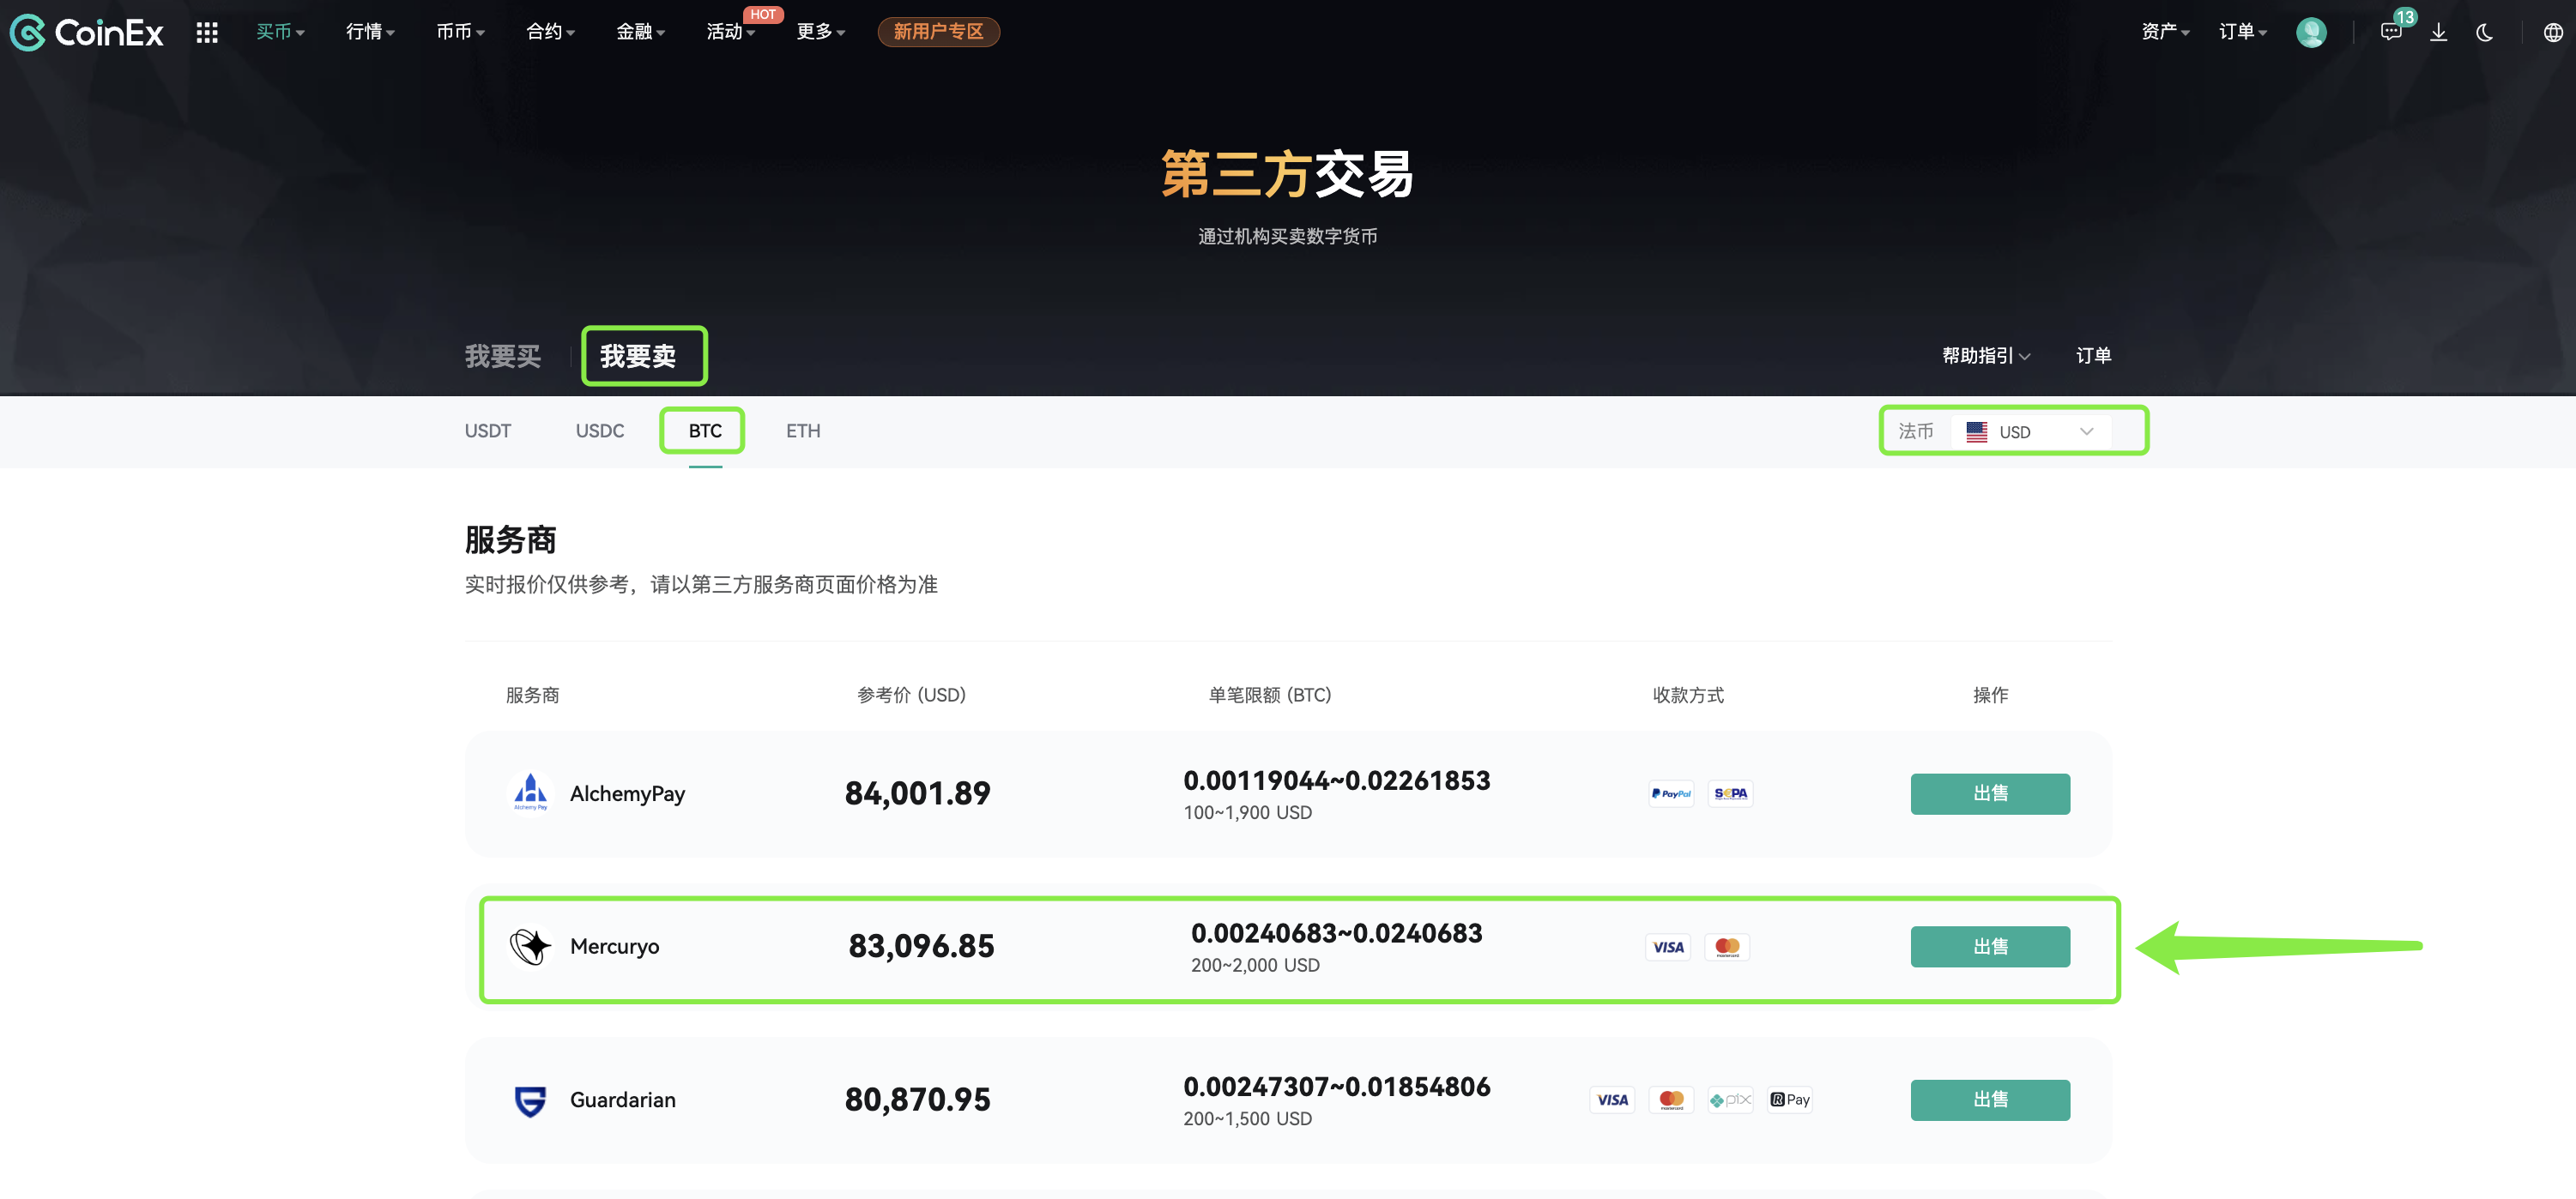This screenshot has height=1199, width=2576.
Task: Click the limit 0.00247307~0.01854806
Action: (1336, 1088)
